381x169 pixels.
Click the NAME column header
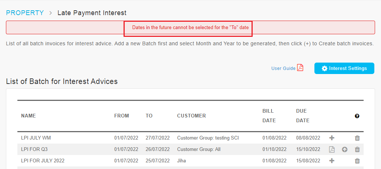click(28, 116)
